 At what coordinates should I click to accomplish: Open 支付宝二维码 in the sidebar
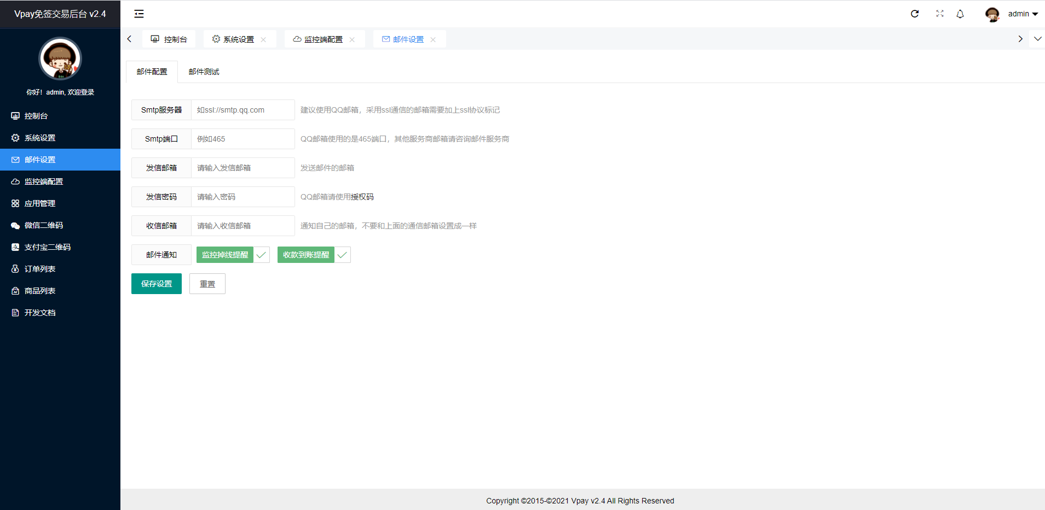48,247
